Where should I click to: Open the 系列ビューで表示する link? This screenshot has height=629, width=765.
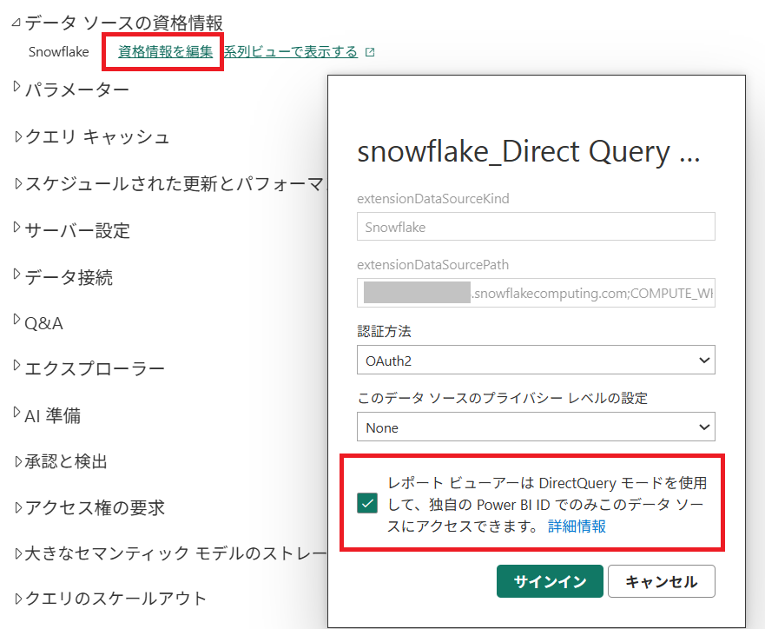pyautogui.click(x=291, y=51)
